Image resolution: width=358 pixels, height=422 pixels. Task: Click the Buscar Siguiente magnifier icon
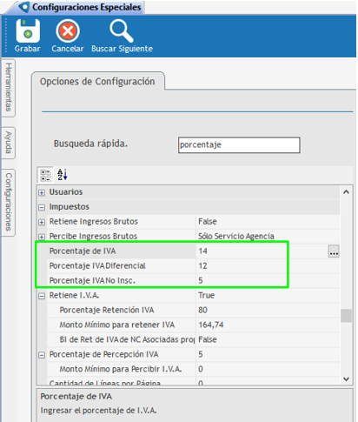pos(122,31)
